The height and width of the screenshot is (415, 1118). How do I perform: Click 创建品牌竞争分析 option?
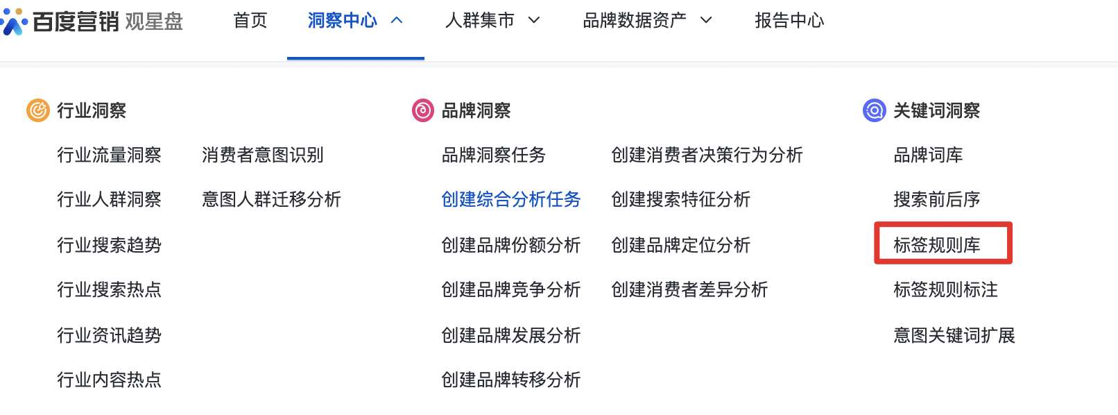510,289
